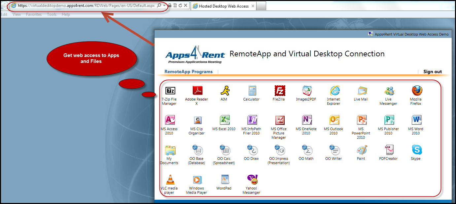
Task: Click the RemoteApp and Virtual Desktop Connection heading
Action: coord(307,54)
